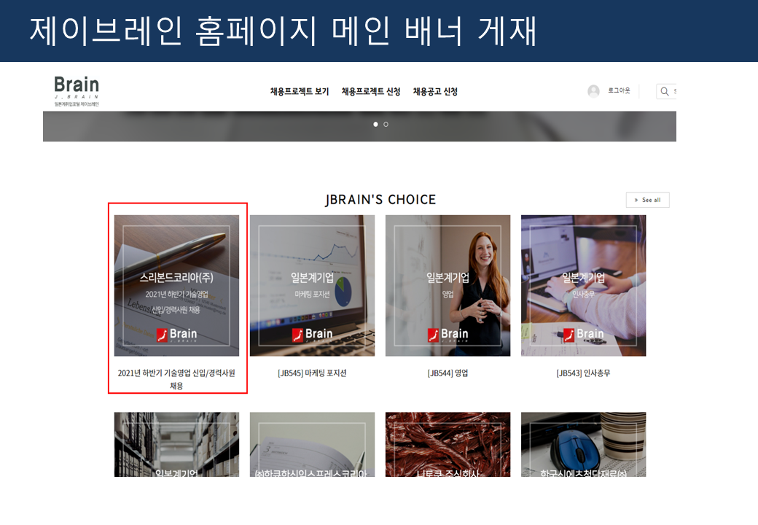Open 채용프로젝트 신청 menu
This screenshot has height=525, width=758.
click(371, 91)
